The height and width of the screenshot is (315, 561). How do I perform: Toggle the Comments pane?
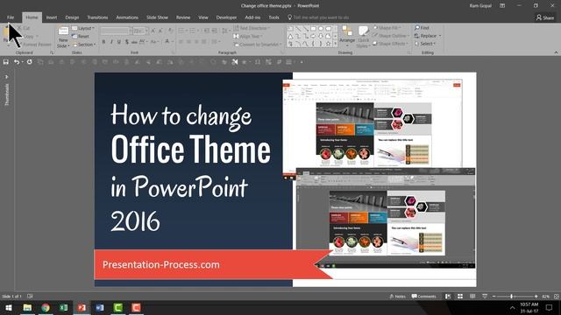[423, 297]
